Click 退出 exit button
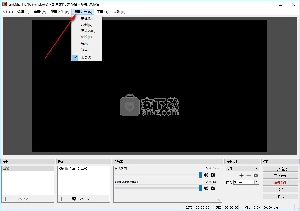The image size is (300, 211). tap(281, 197)
